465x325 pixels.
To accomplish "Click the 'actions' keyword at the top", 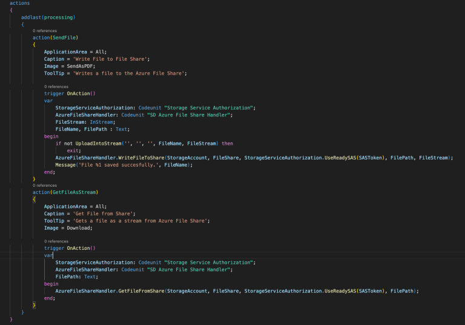I will (19, 4).
